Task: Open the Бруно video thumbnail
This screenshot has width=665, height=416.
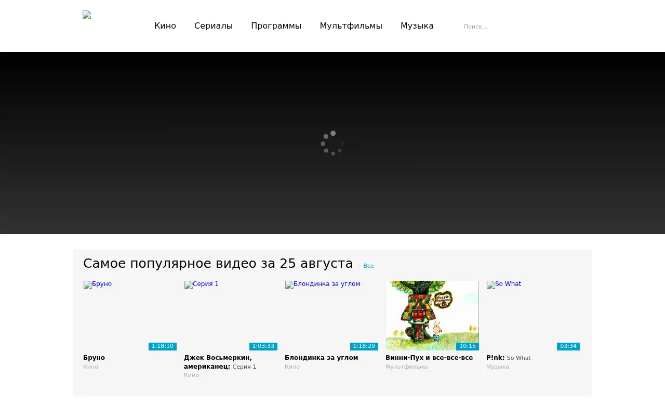Action: [130, 316]
